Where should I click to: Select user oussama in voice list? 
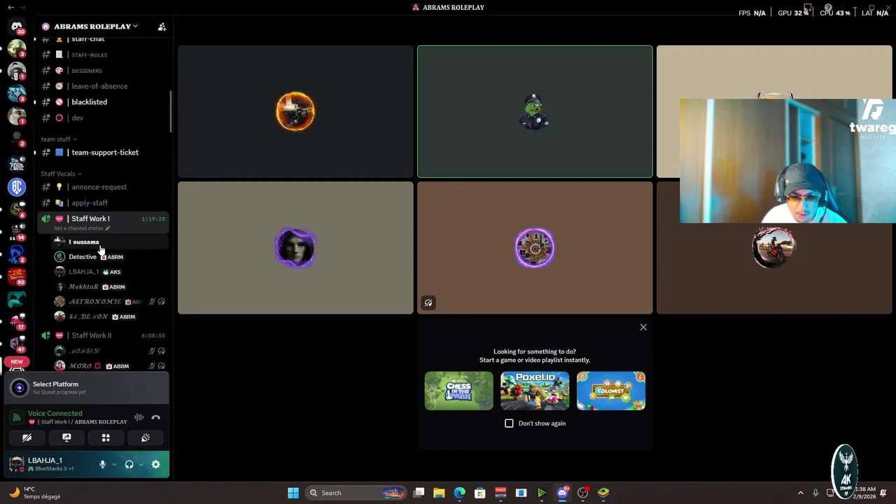point(110,241)
